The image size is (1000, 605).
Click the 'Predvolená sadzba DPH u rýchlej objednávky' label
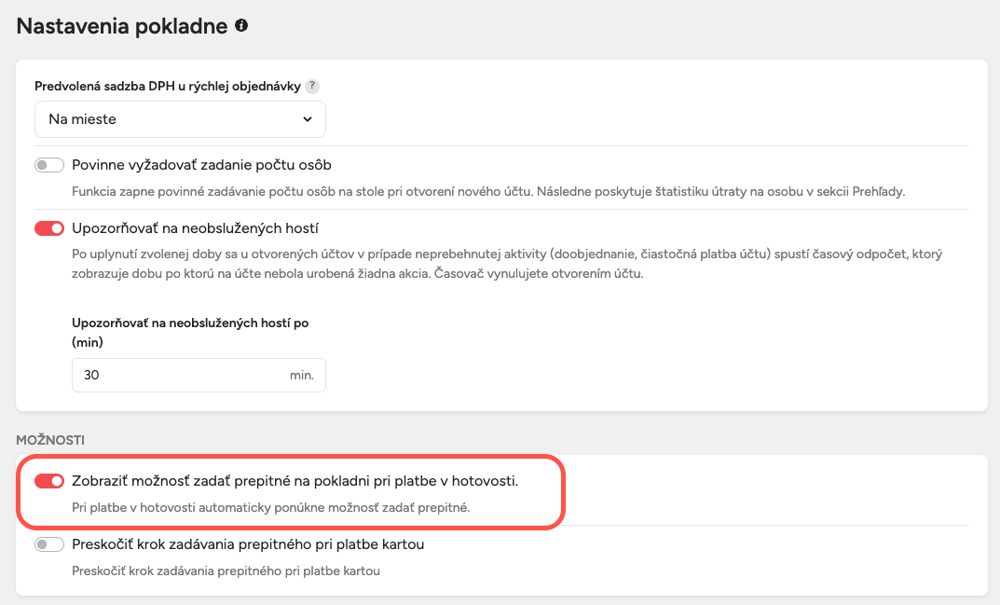click(x=168, y=87)
